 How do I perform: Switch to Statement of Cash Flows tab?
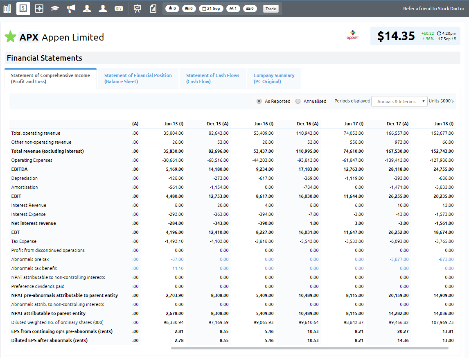coord(213,78)
